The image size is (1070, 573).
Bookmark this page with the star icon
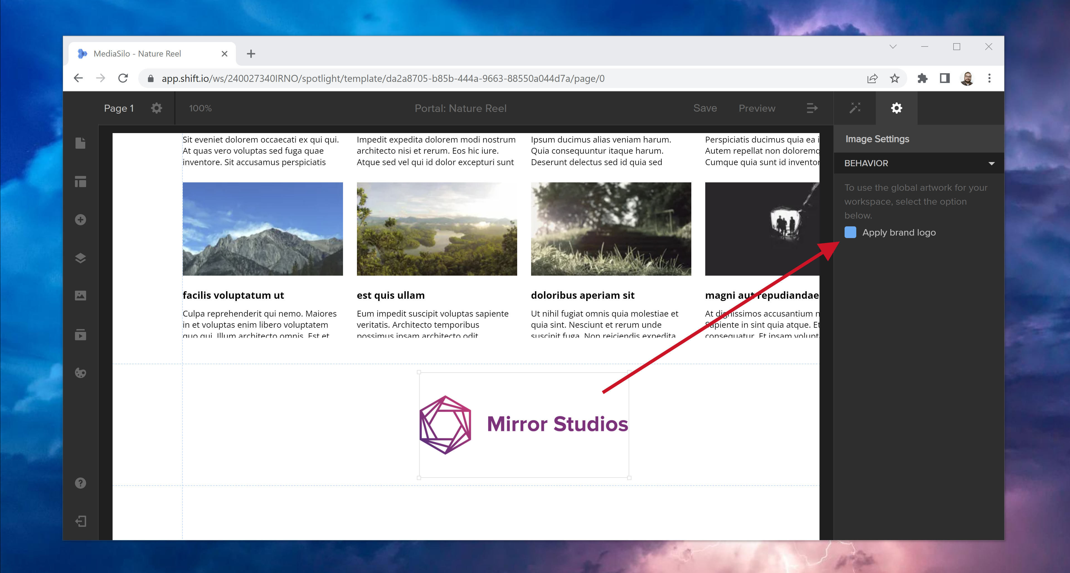point(895,79)
